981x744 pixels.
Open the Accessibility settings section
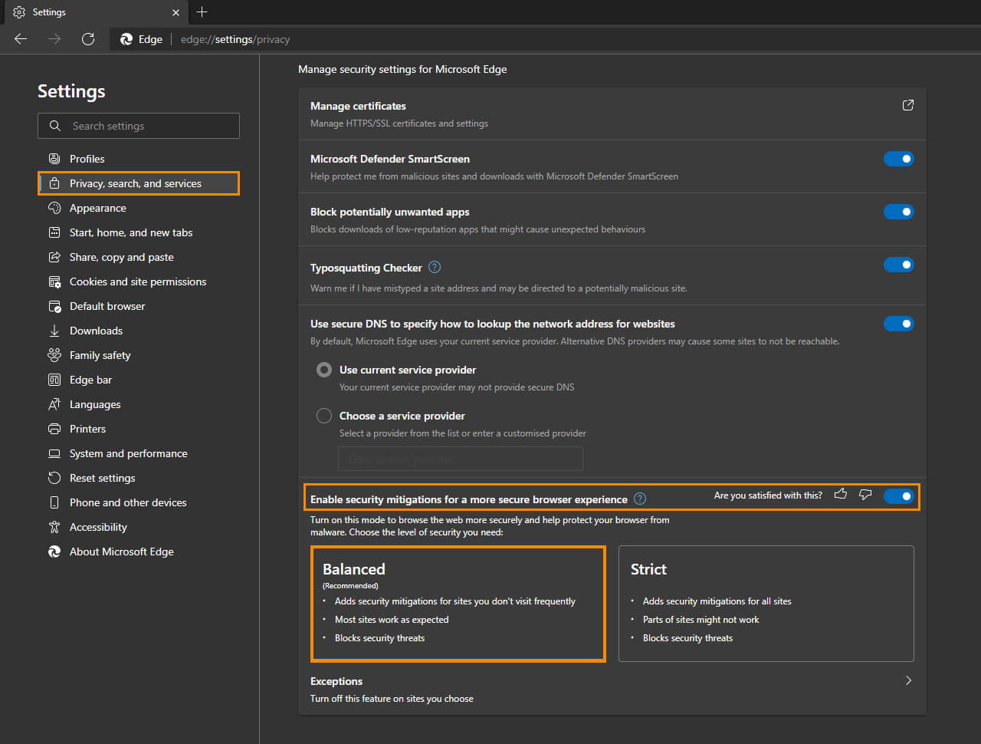[139, 527]
